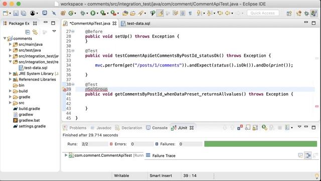Select the CommentApiTest.java editor tab

[x=90, y=24]
